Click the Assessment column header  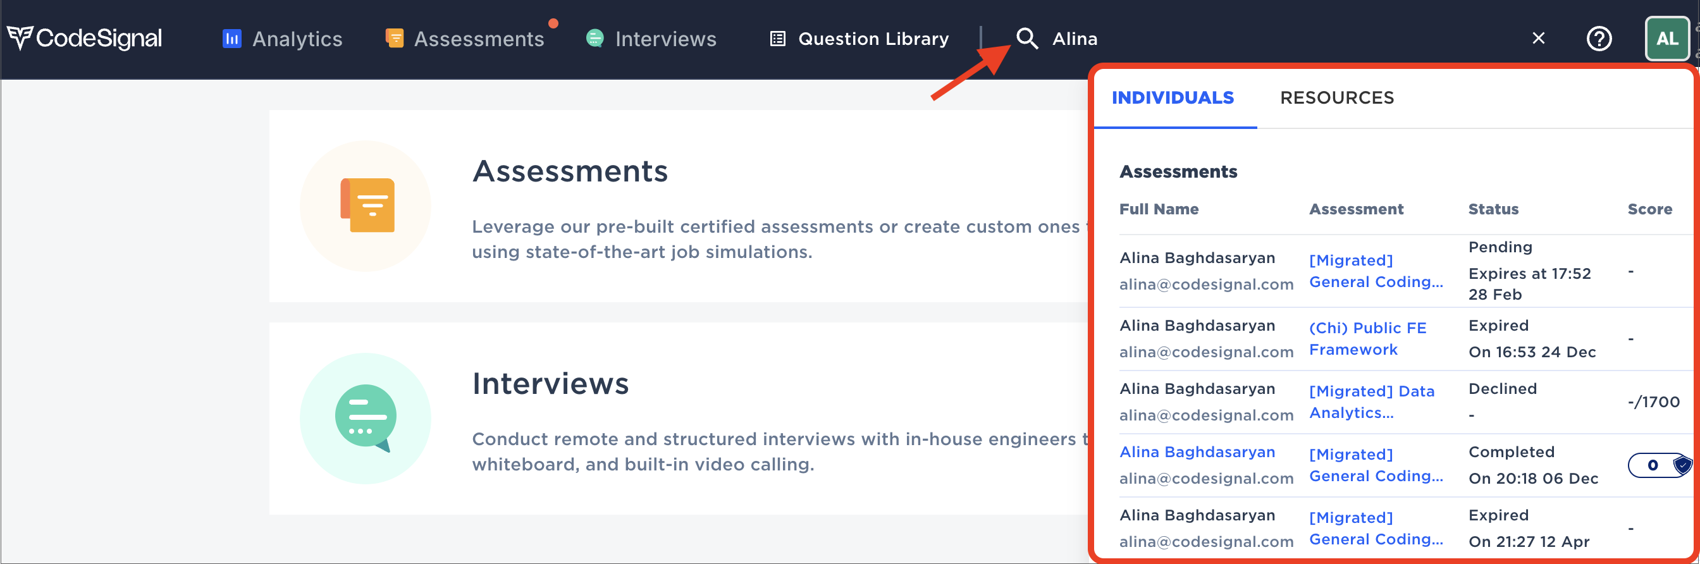[1356, 209]
